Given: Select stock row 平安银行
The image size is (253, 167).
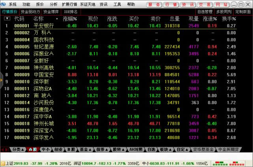Looking at the screenshot, I should (43, 26).
